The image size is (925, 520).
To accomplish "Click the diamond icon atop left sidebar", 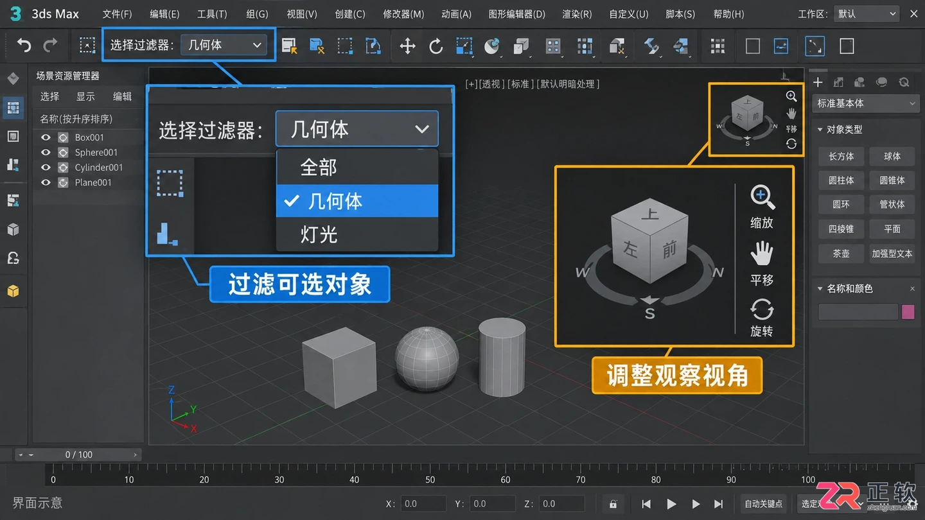I will point(13,79).
